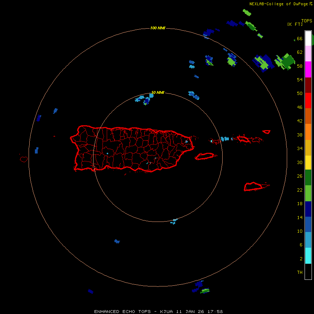314x314 pixels.
Task: Select the dark red 54 kft swatch
Action: point(308,85)
